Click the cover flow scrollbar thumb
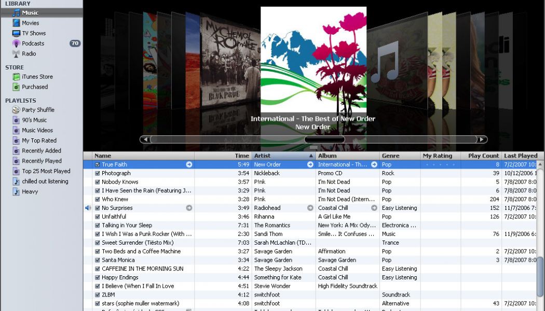545x311 pixels. pyautogui.click(x=324, y=139)
